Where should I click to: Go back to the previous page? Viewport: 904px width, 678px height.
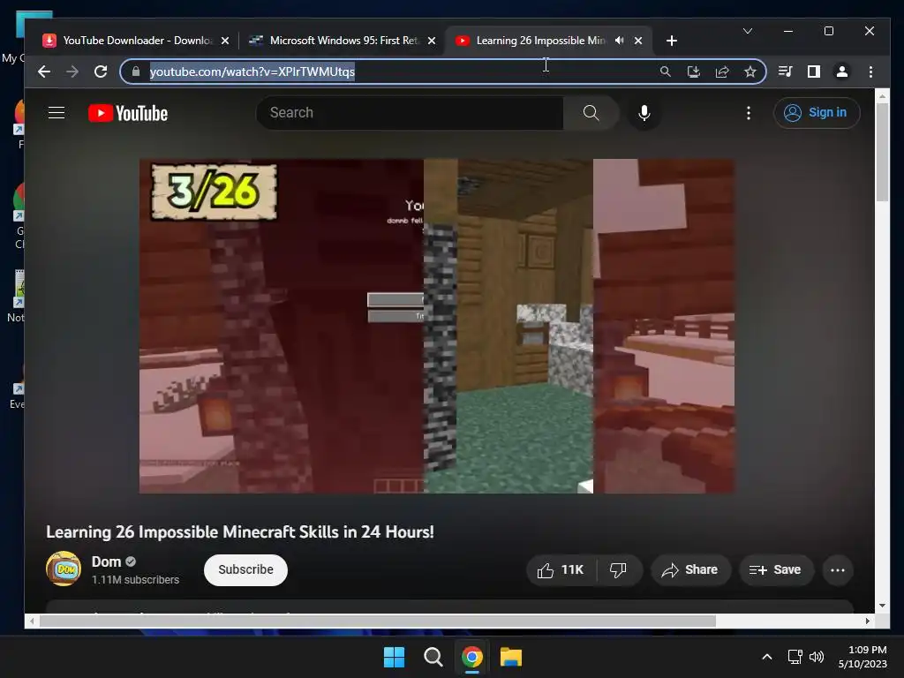44,72
